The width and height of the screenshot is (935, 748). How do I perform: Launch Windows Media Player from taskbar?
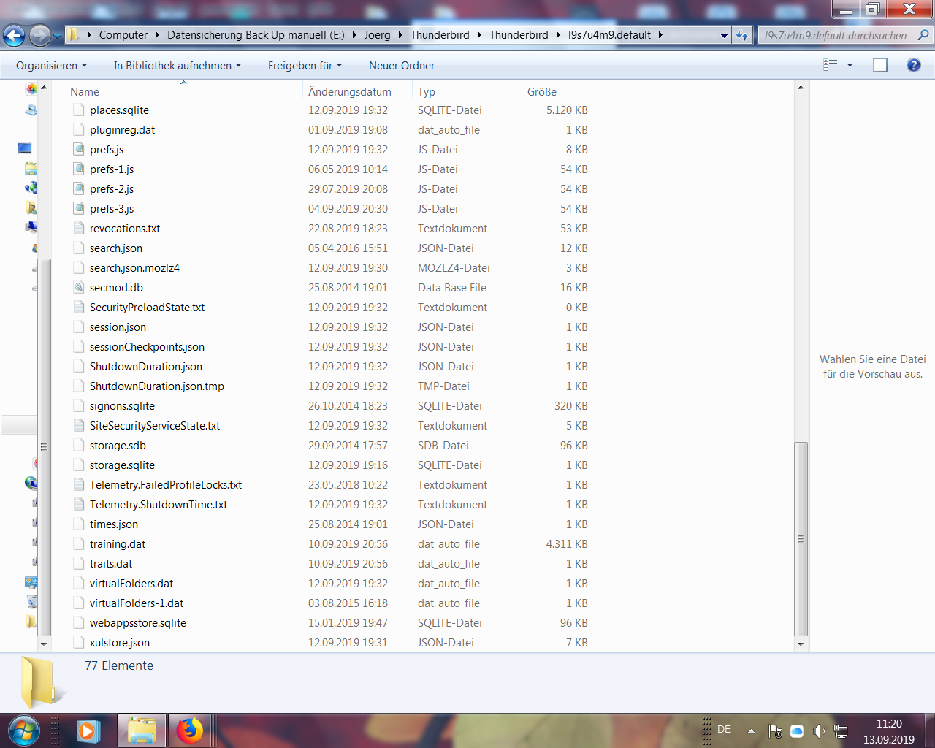click(x=88, y=730)
